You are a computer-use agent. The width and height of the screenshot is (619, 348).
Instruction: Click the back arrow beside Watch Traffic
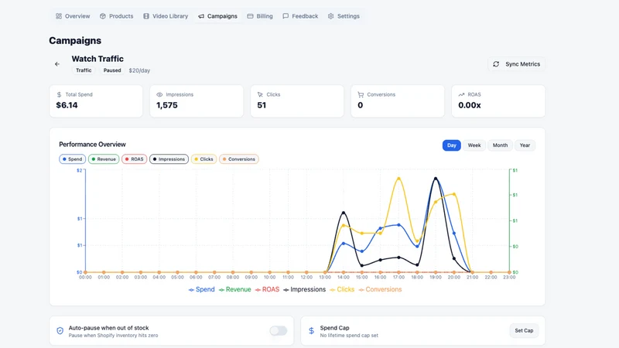[57, 64]
